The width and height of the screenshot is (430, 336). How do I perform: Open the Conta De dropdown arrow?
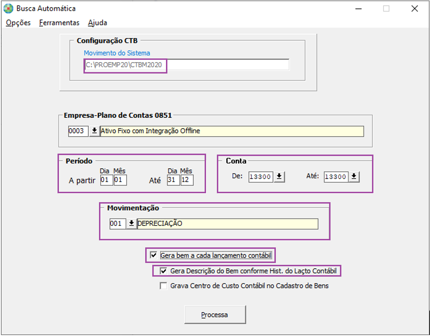279,177
